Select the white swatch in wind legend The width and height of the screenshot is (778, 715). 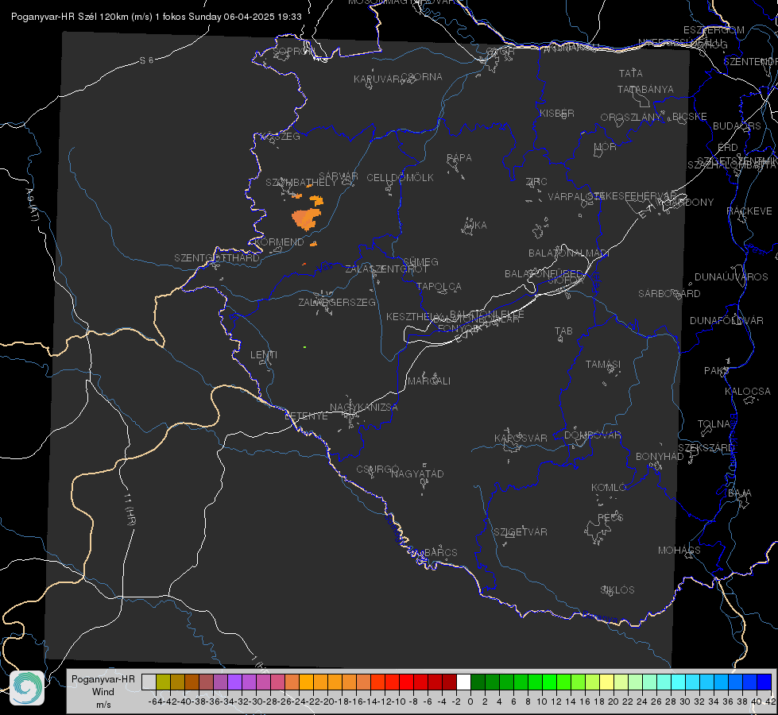click(x=463, y=682)
